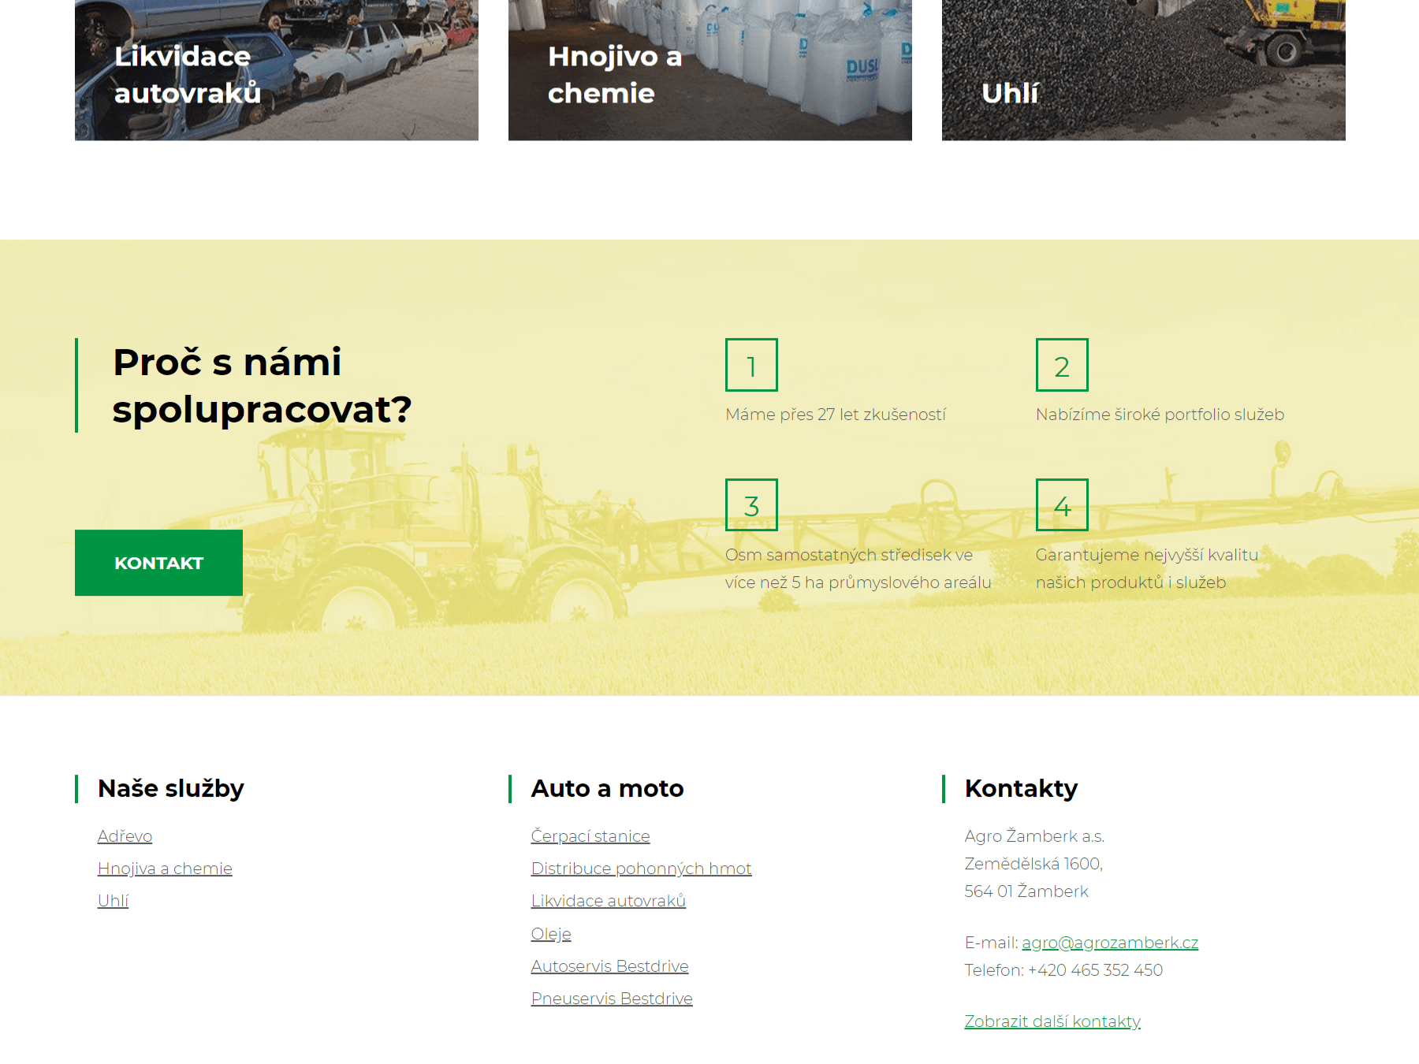Click the numbered box 2 icon
The width and height of the screenshot is (1419, 1064).
click(x=1062, y=365)
